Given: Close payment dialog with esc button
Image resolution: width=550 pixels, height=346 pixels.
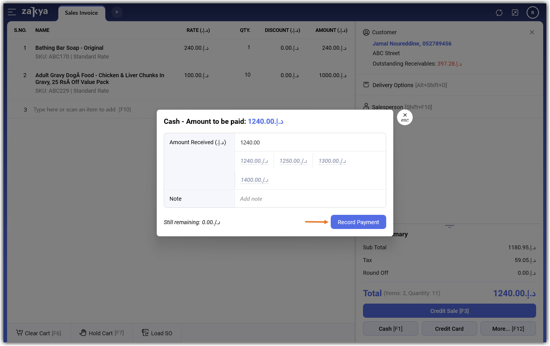Looking at the screenshot, I should 405,117.
